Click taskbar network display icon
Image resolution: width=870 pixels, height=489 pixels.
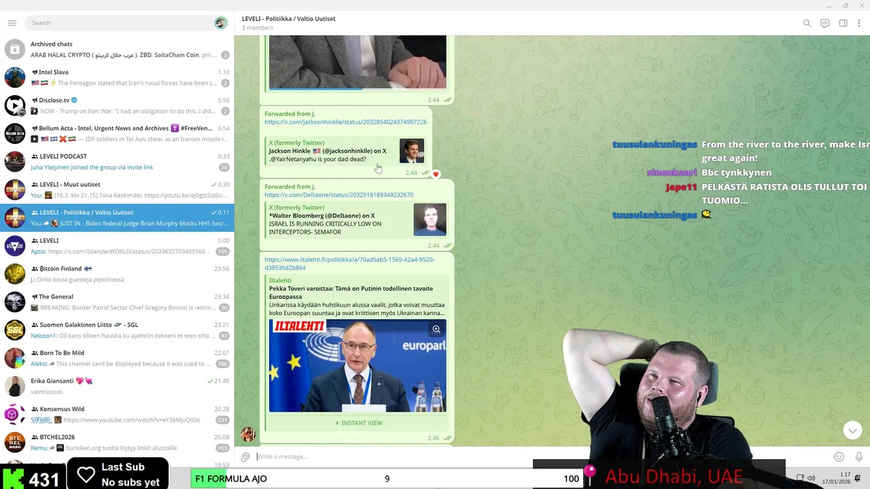tap(800, 478)
